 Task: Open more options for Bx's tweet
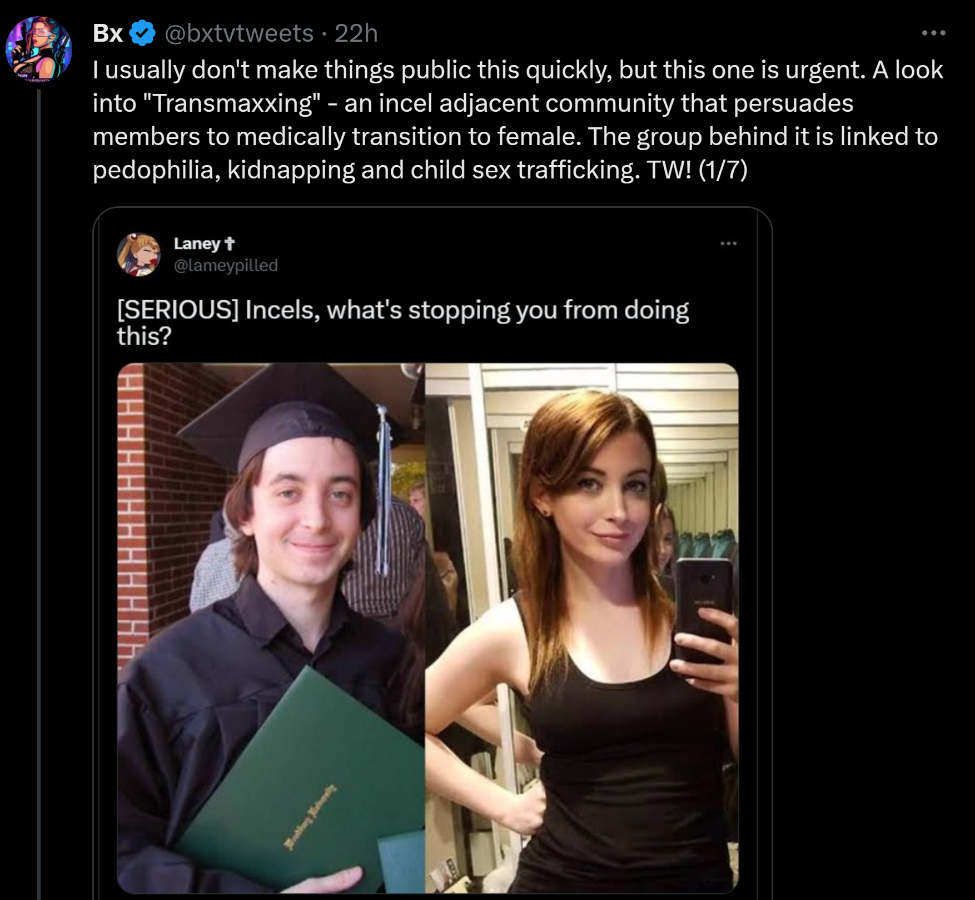pos(933,33)
